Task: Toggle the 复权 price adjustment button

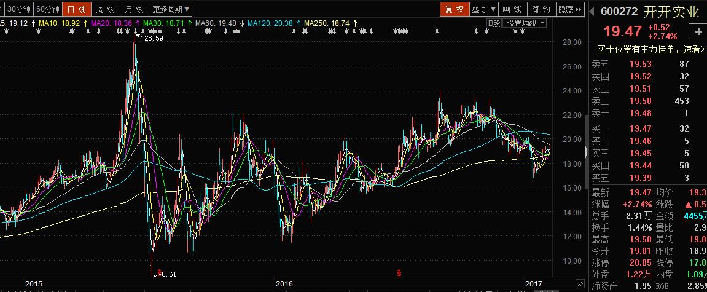Action: click(455, 9)
